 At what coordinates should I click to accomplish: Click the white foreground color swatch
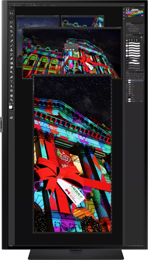point(11,107)
